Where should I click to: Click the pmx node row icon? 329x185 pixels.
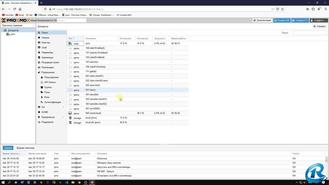coord(70,43)
